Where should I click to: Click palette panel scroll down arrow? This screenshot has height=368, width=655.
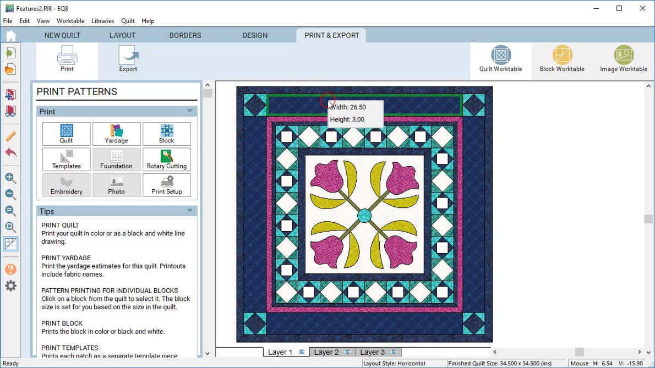click(x=208, y=353)
